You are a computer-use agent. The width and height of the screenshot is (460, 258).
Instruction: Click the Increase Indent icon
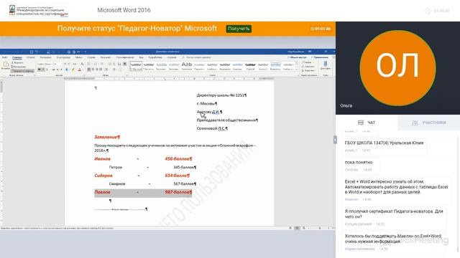pyautogui.click(x=114, y=64)
